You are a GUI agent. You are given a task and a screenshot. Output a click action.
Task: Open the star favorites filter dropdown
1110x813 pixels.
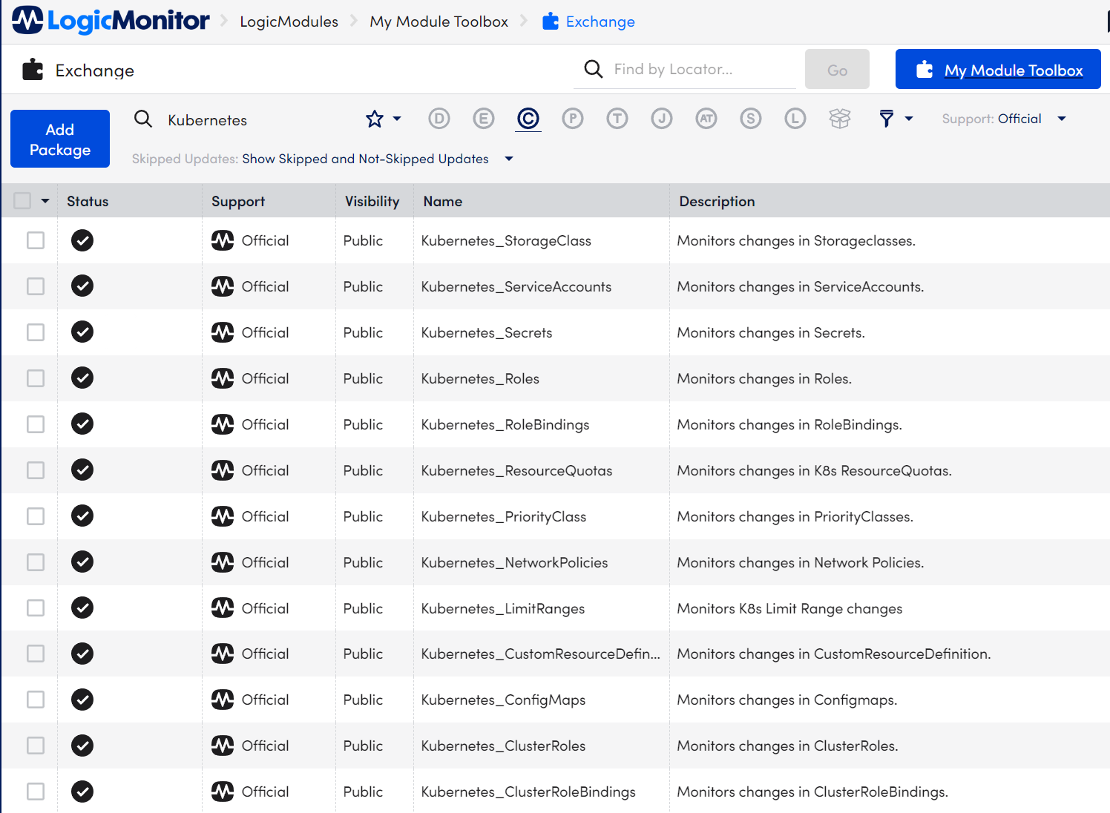383,119
